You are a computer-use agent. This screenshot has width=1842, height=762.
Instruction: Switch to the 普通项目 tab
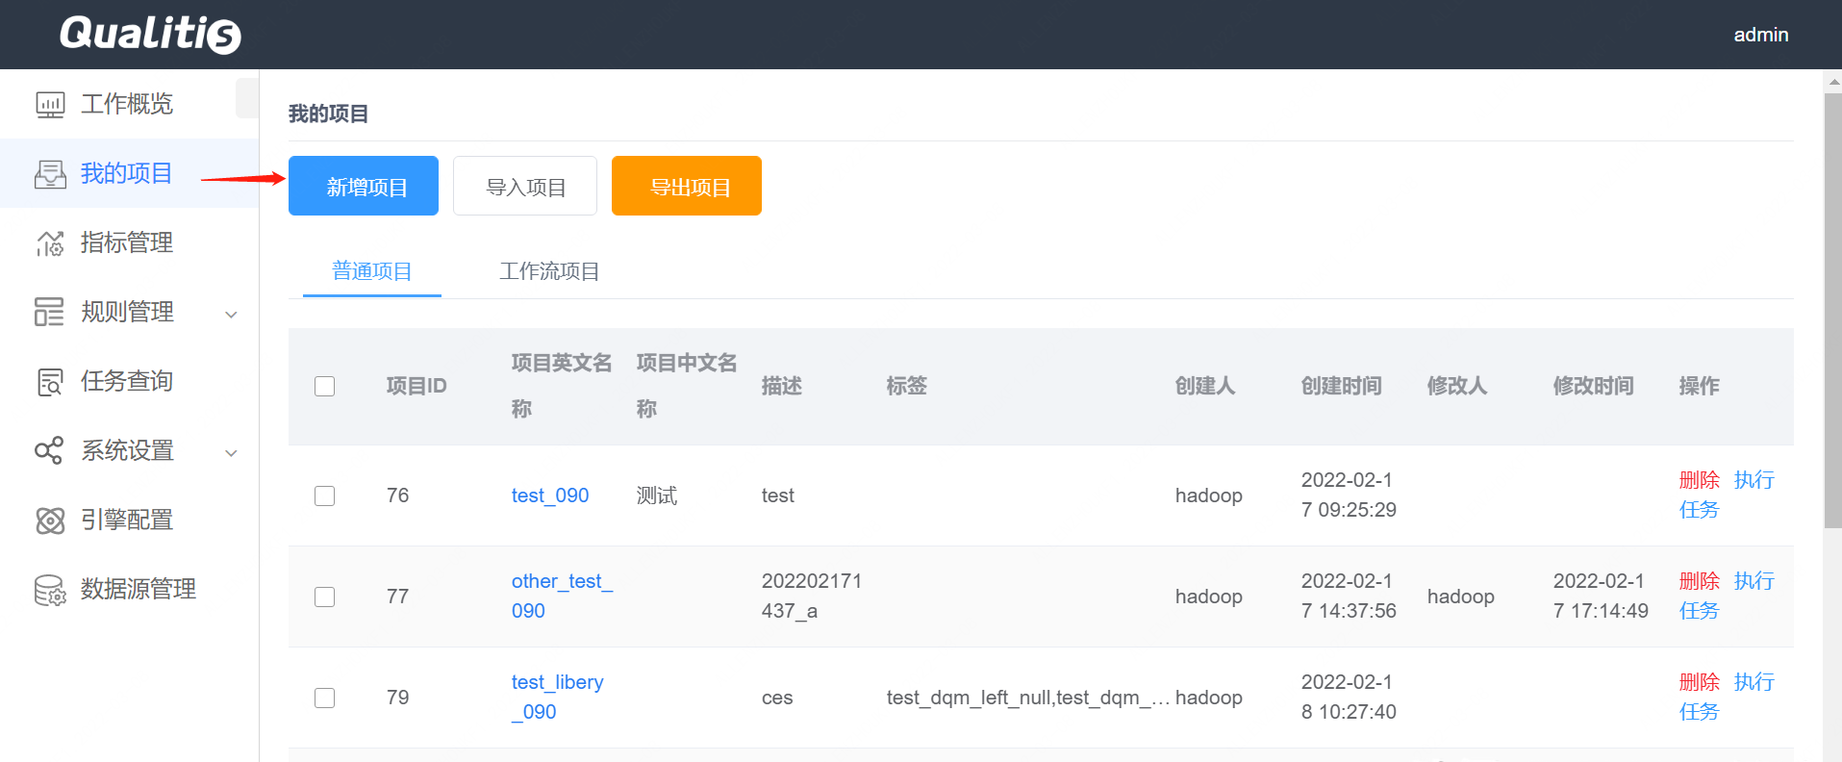click(x=372, y=271)
